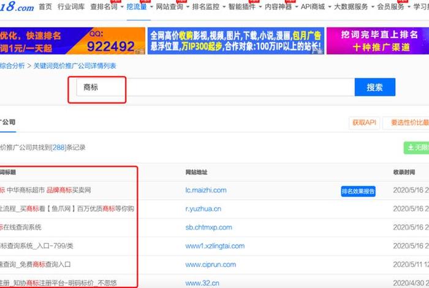This screenshot has height=288, width=429.
Task: Expand the 内容神器 dropdown menu
Action: [x=281, y=7]
